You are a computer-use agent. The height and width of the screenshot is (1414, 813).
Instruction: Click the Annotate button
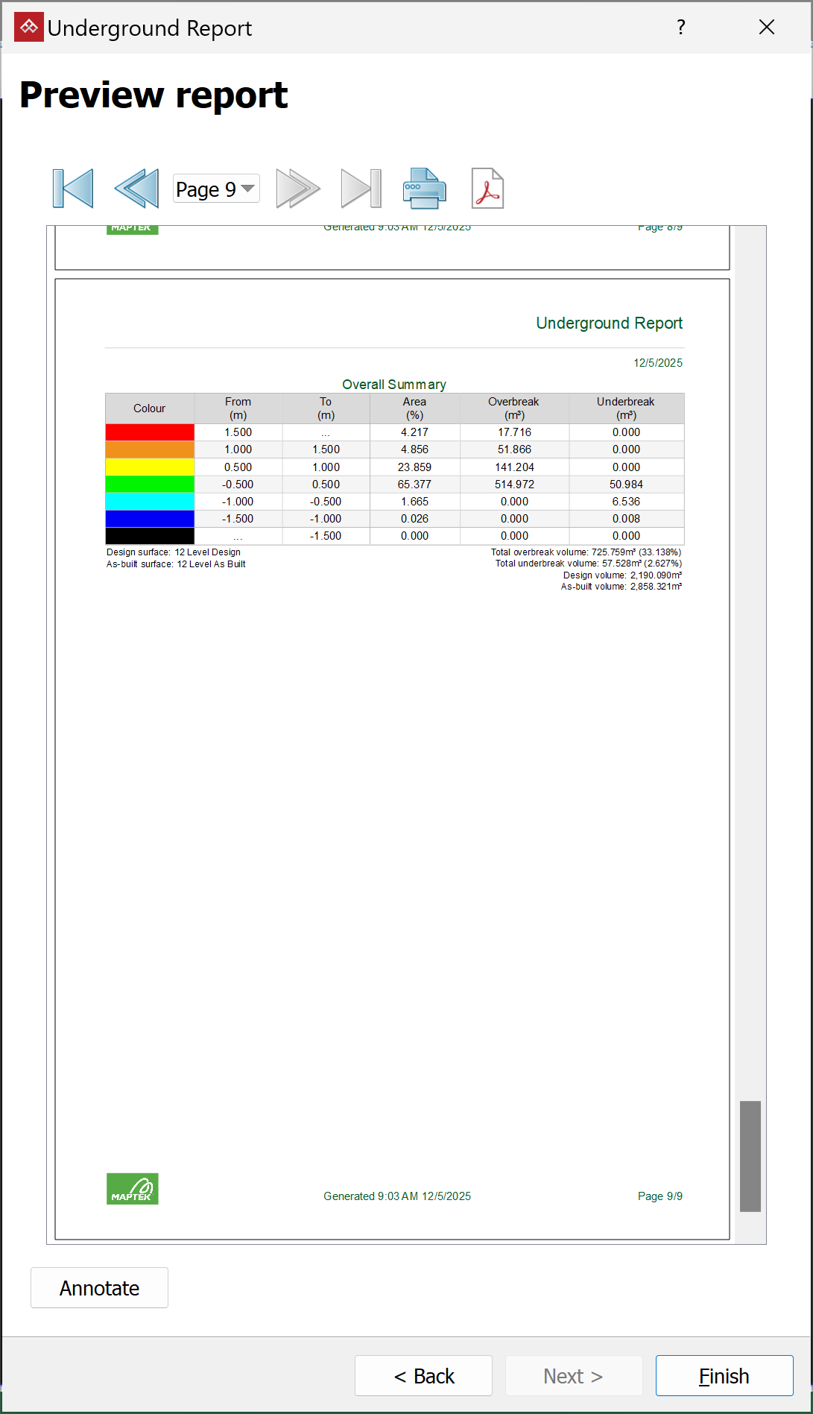point(99,1288)
